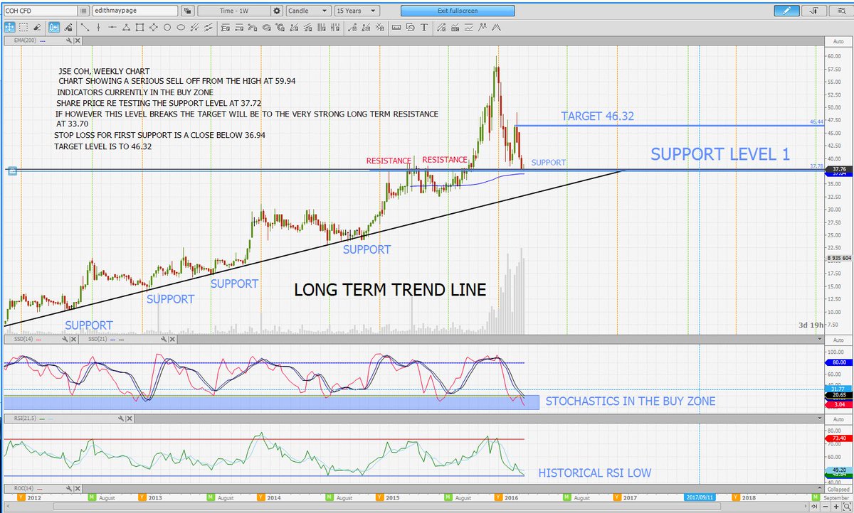Open the 15 Years range dropdown
The image size is (854, 513).
357,11
